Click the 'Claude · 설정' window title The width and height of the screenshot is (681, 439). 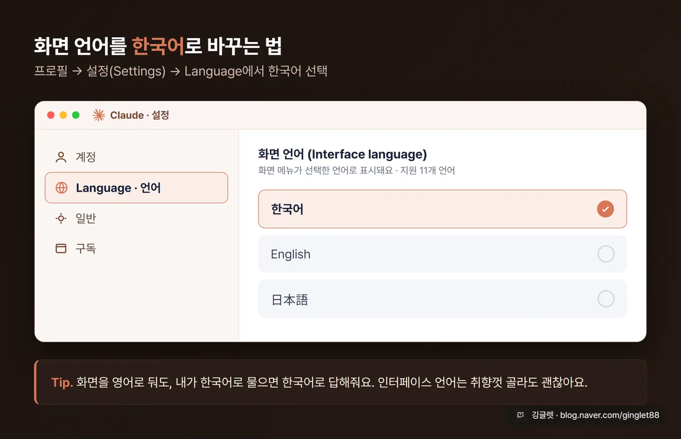[139, 115]
